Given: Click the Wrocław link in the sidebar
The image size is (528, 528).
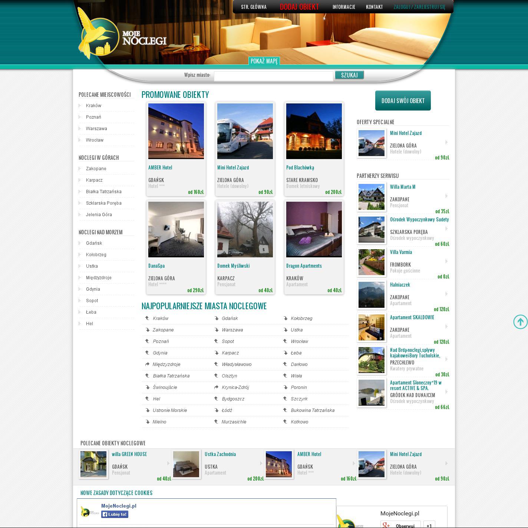Looking at the screenshot, I should [x=95, y=140].
